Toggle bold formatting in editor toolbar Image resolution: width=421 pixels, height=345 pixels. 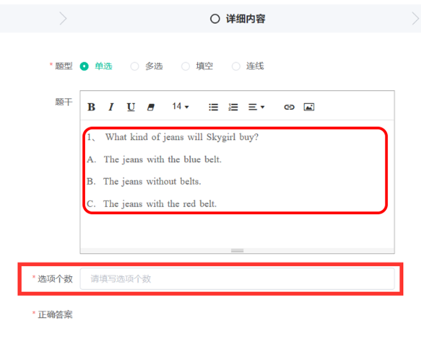92,107
